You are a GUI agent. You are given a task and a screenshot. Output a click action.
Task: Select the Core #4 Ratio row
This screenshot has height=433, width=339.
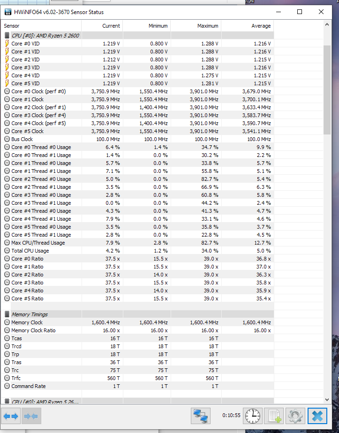click(137, 291)
